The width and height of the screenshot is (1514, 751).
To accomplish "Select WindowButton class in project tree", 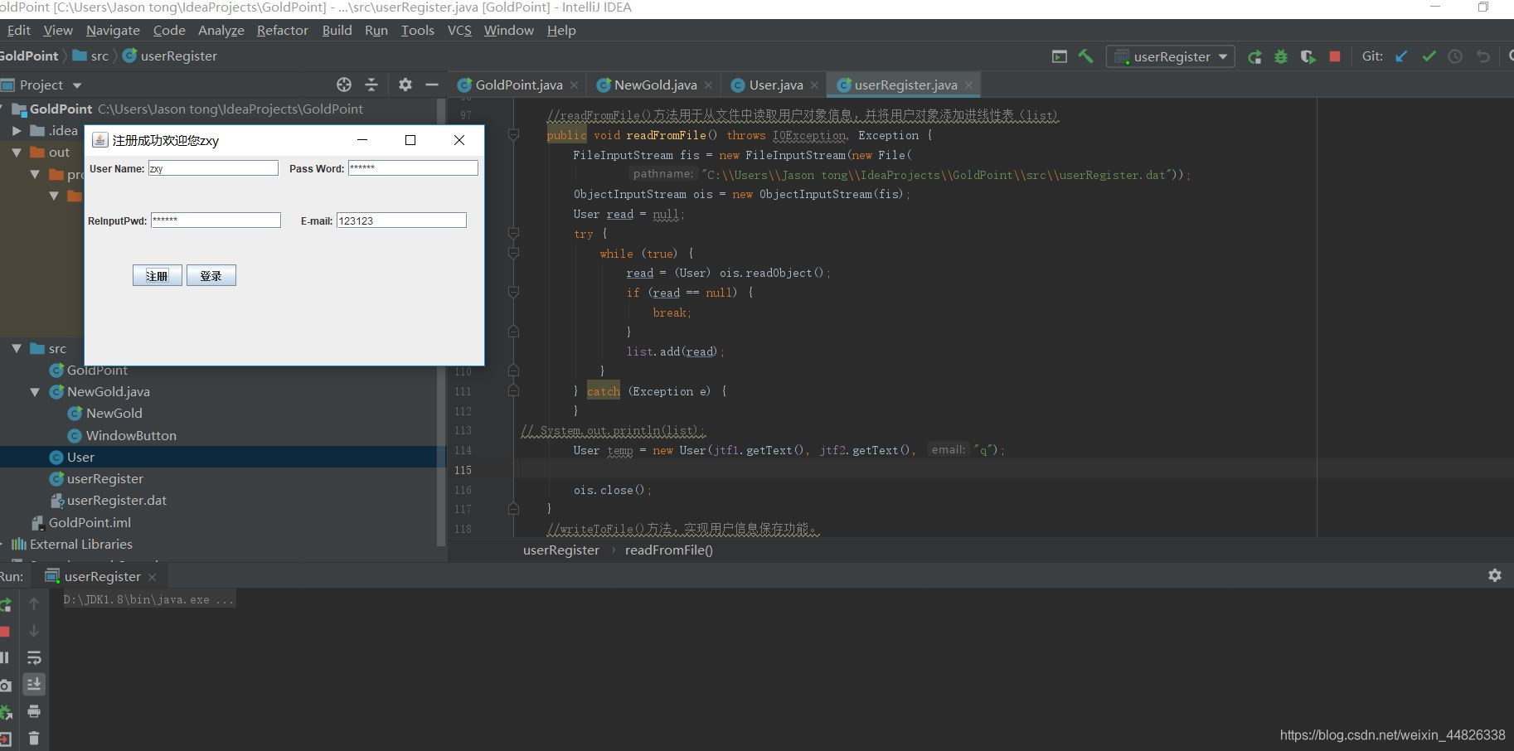I will pyautogui.click(x=131, y=435).
